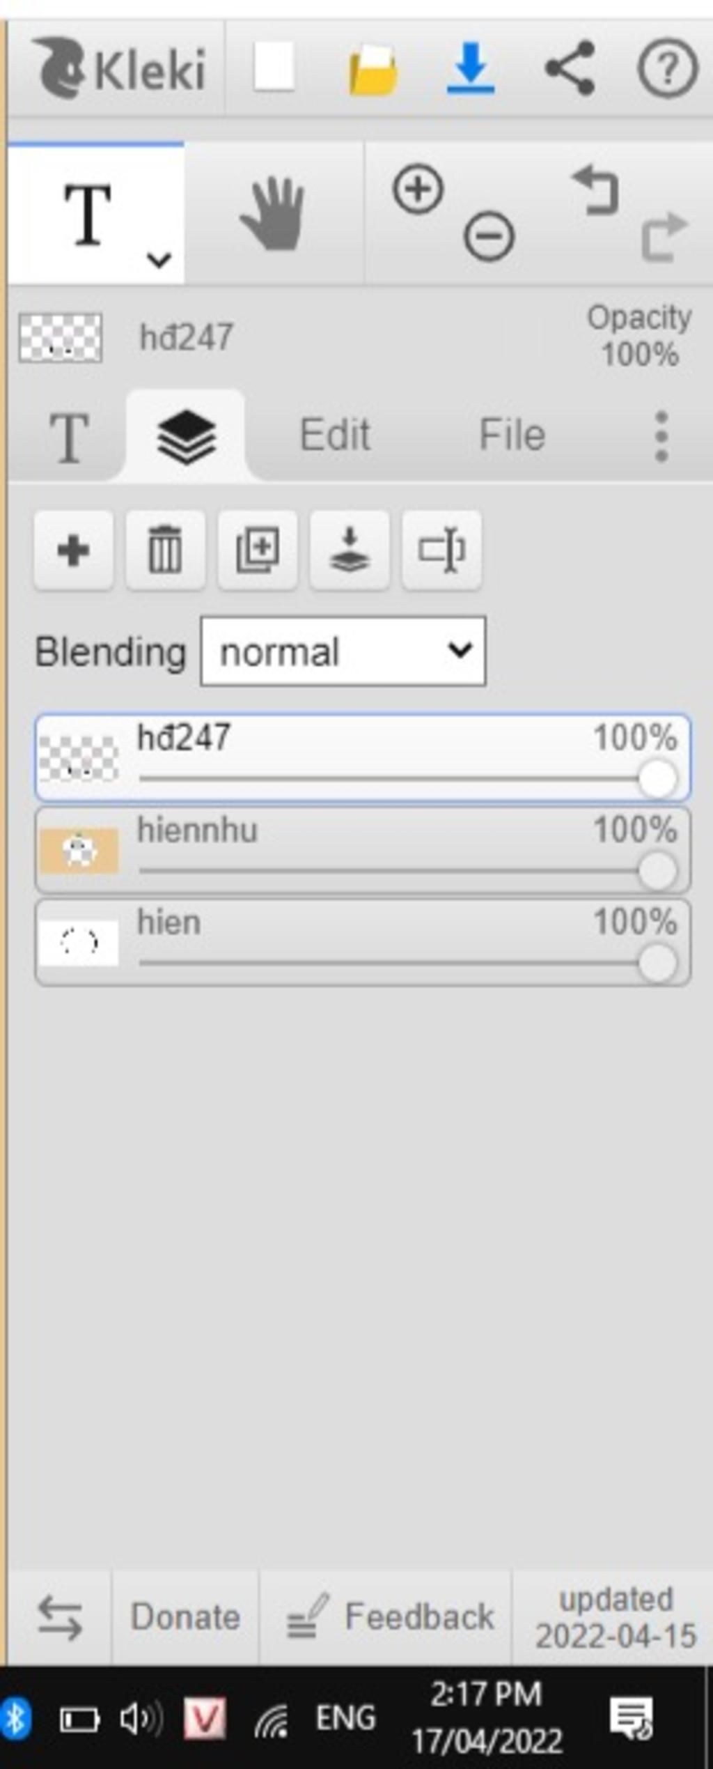This screenshot has width=713, height=1769.
Task: Click the blue download/save image icon
Action: (471, 68)
